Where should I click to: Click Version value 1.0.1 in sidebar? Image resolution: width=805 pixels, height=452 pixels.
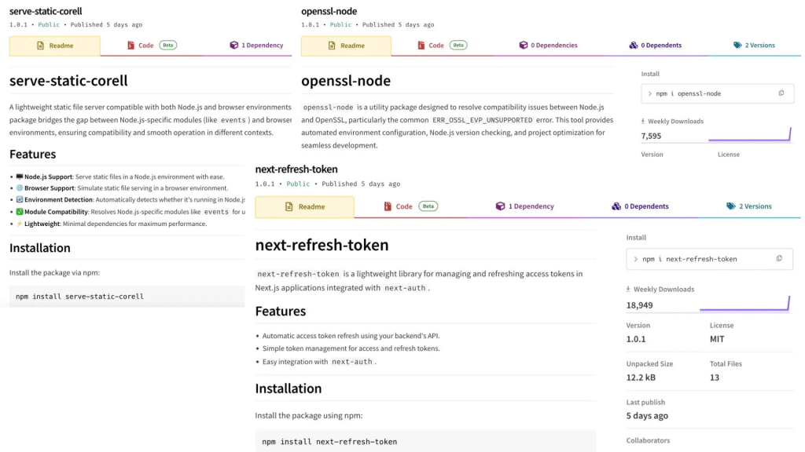[x=635, y=339]
